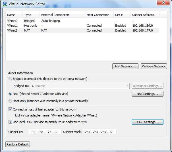
Task: Click the Subnet IP input field
Action: click(x=45, y=132)
